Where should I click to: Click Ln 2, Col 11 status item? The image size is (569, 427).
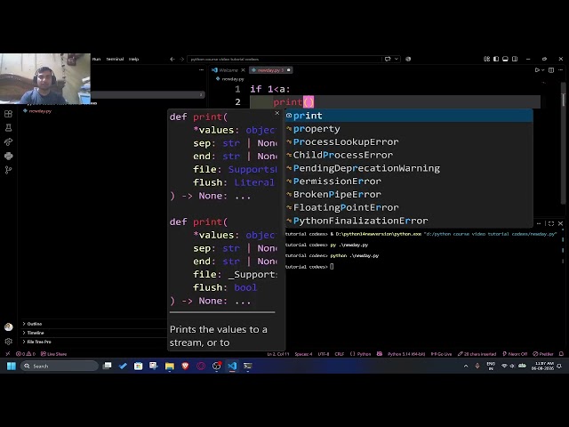click(278, 354)
